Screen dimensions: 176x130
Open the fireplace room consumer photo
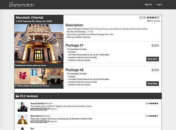pos(55,76)
